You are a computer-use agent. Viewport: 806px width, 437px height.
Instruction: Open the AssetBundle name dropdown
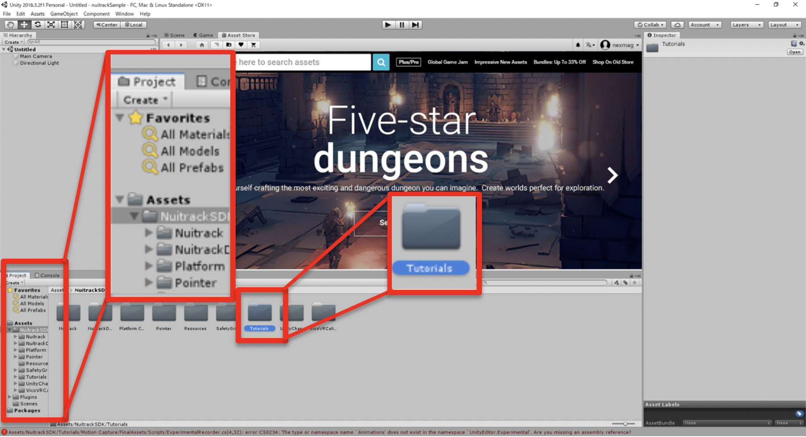pyautogui.click(x=727, y=423)
